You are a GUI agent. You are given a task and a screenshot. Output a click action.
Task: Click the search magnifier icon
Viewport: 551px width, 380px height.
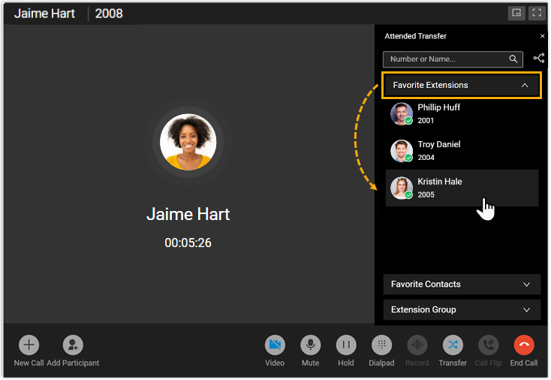[513, 59]
